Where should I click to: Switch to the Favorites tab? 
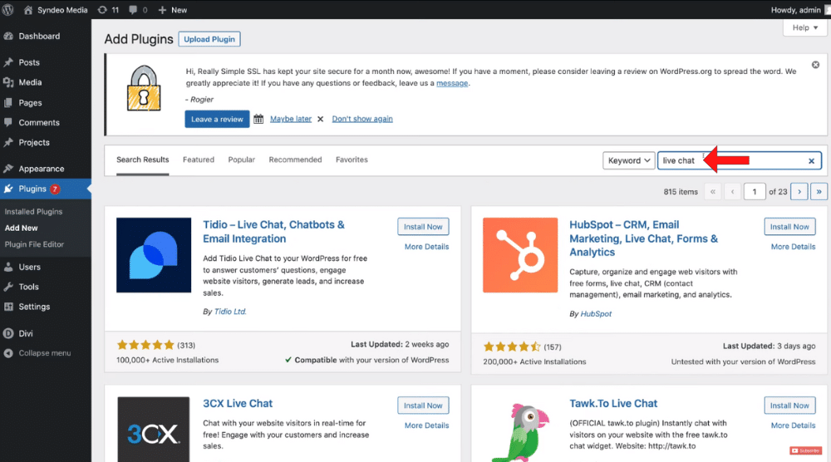coord(352,160)
